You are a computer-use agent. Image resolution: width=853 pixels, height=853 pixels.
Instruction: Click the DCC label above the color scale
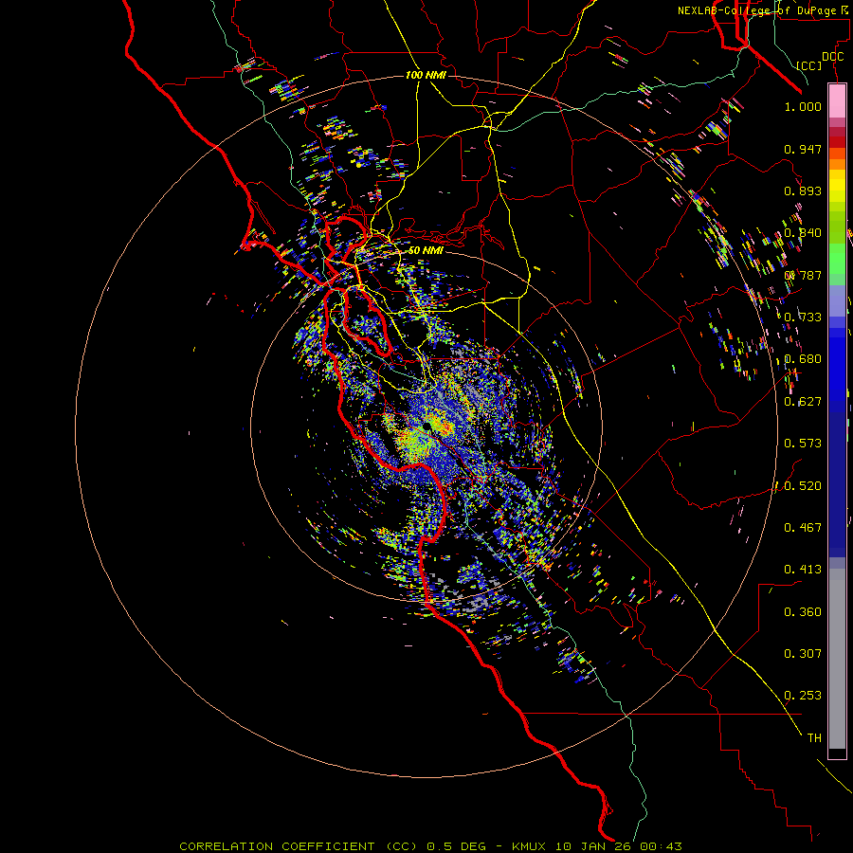coord(832,56)
